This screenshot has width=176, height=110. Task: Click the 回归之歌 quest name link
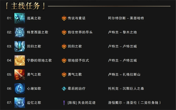75,46
